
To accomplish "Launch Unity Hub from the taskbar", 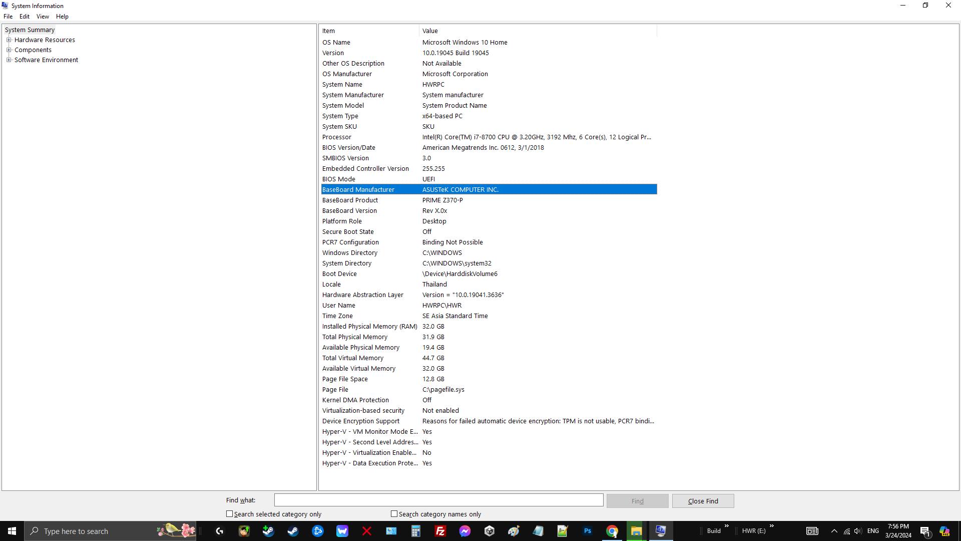I will [x=490, y=531].
